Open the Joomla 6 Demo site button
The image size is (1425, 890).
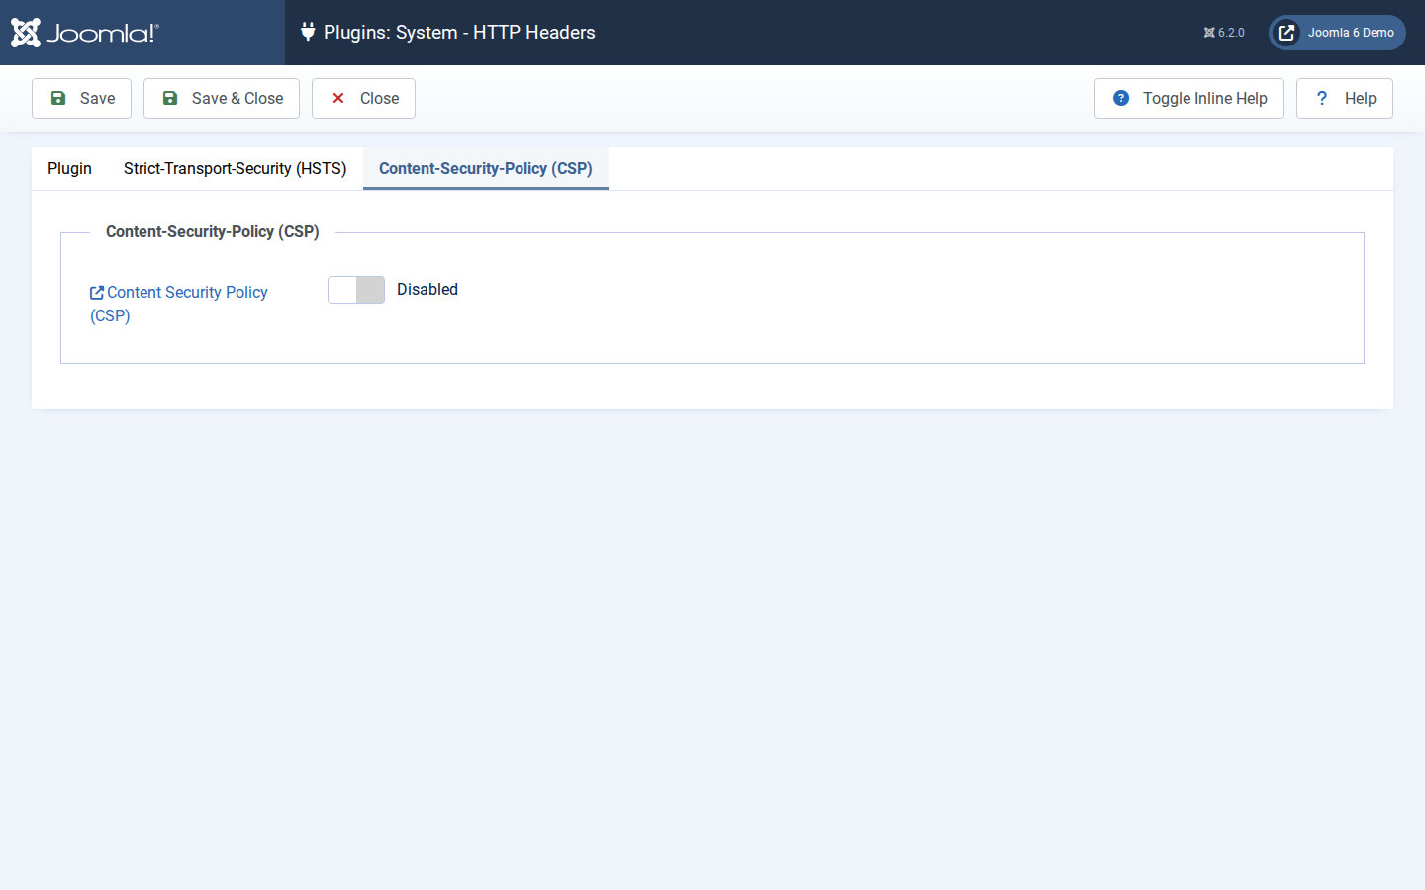pos(1337,33)
